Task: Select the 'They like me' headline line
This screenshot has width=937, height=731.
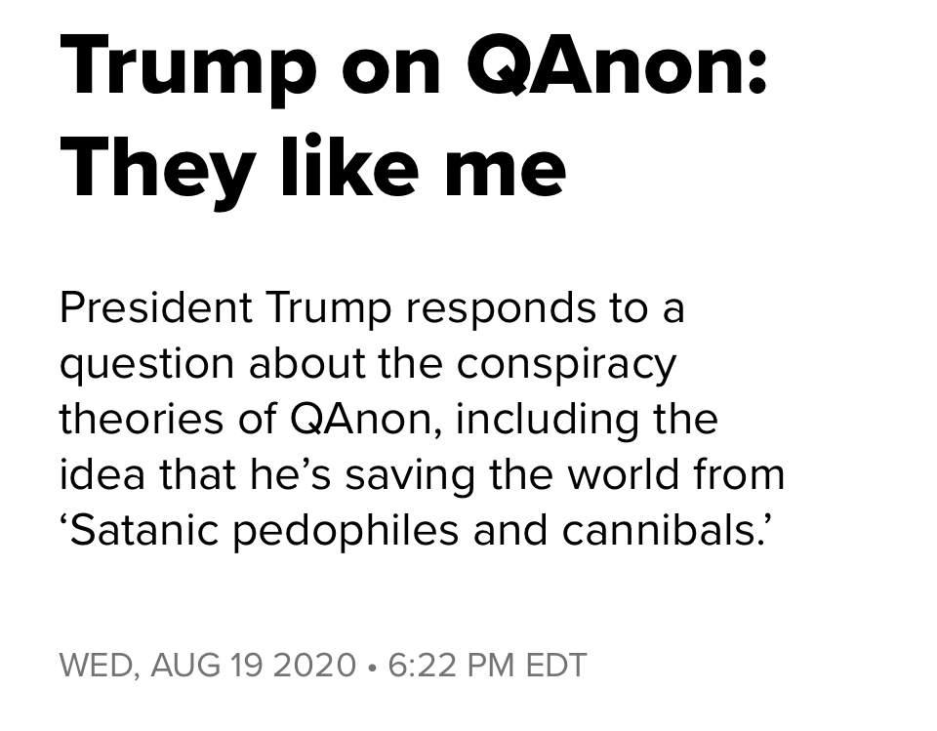Action: tap(312, 166)
